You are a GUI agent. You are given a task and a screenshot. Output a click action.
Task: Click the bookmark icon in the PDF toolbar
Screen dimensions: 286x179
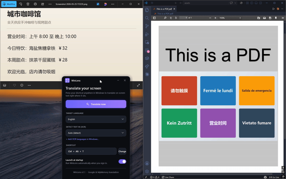pyautogui.click(x=276, y=18)
